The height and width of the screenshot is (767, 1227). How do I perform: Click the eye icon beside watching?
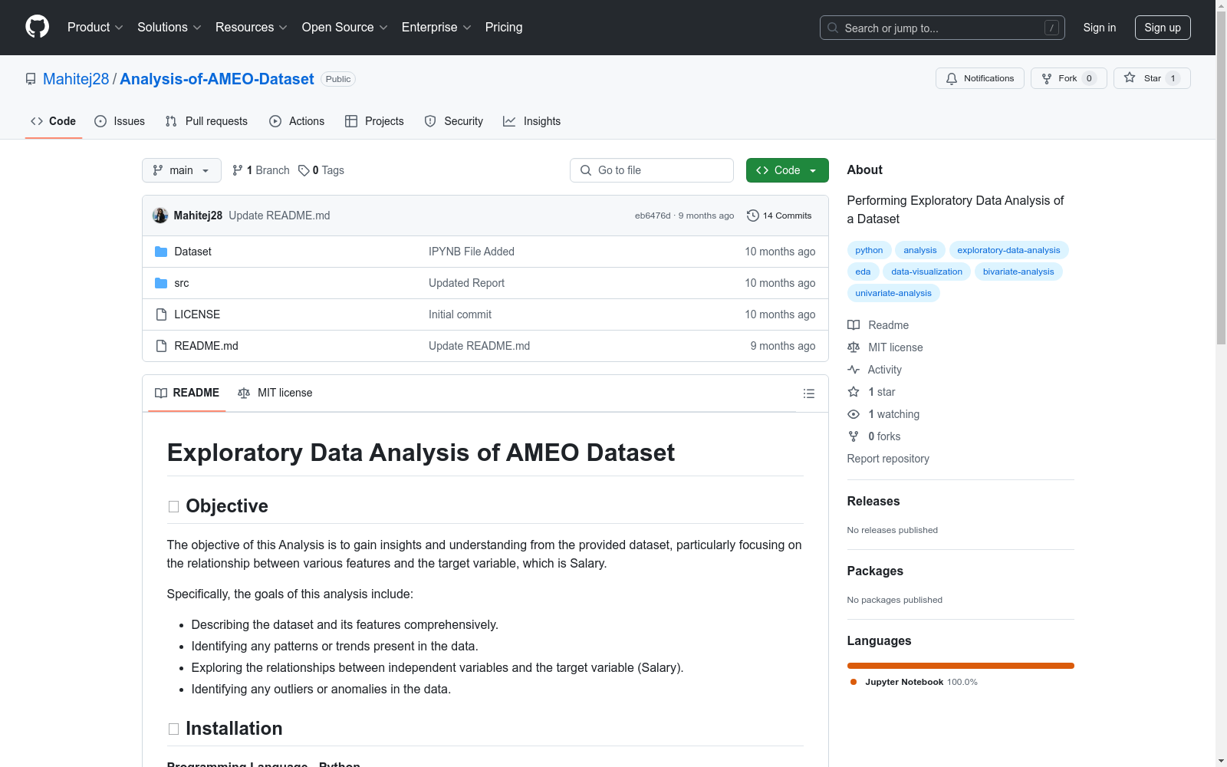tap(854, 414)
